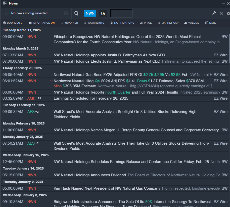Open the Scanner filter

point(69,23)
